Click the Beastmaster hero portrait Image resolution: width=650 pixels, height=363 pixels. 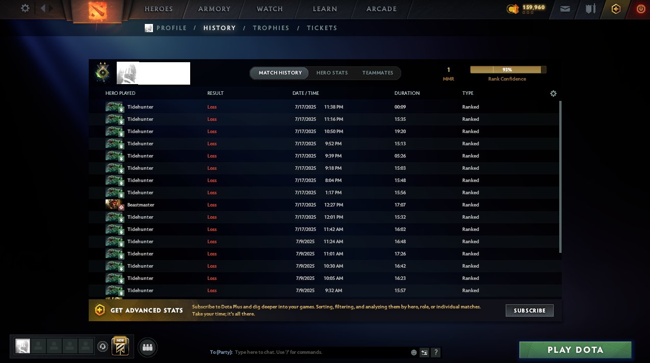coord(115,205)
